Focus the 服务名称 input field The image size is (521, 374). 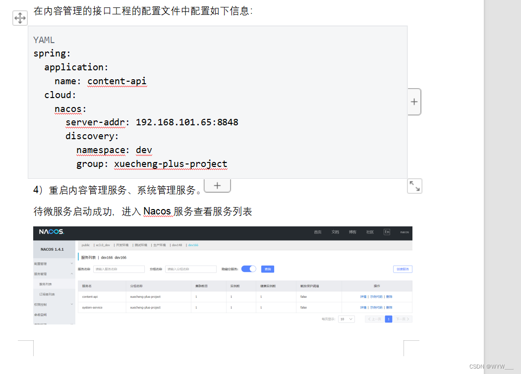(x=119, y=269)
